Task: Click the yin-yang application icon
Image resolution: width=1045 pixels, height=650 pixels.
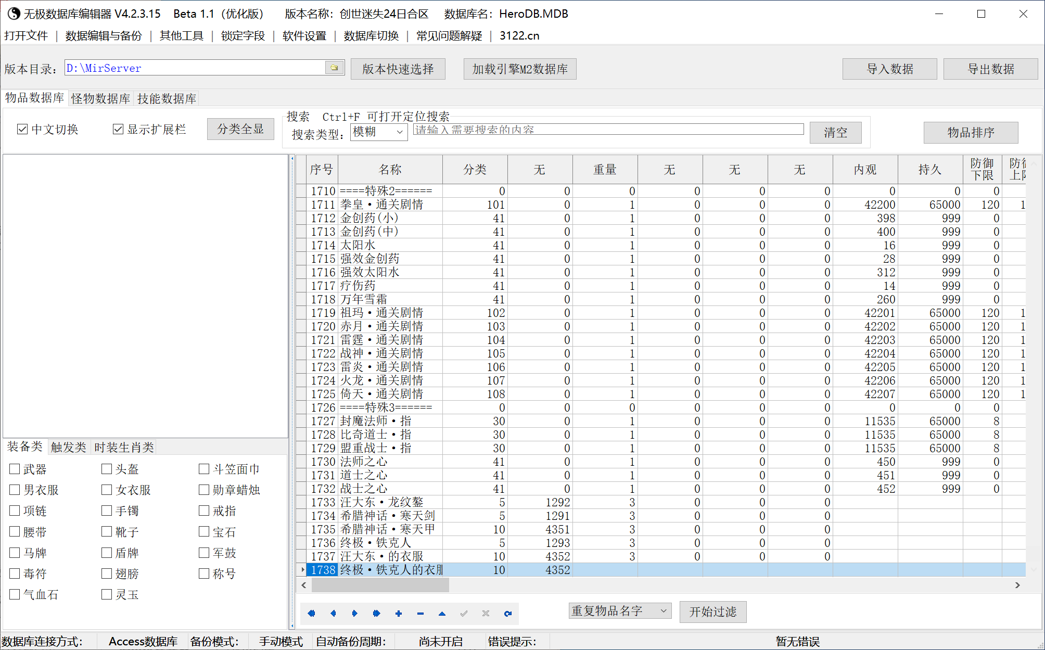Action: pos(14,14)
